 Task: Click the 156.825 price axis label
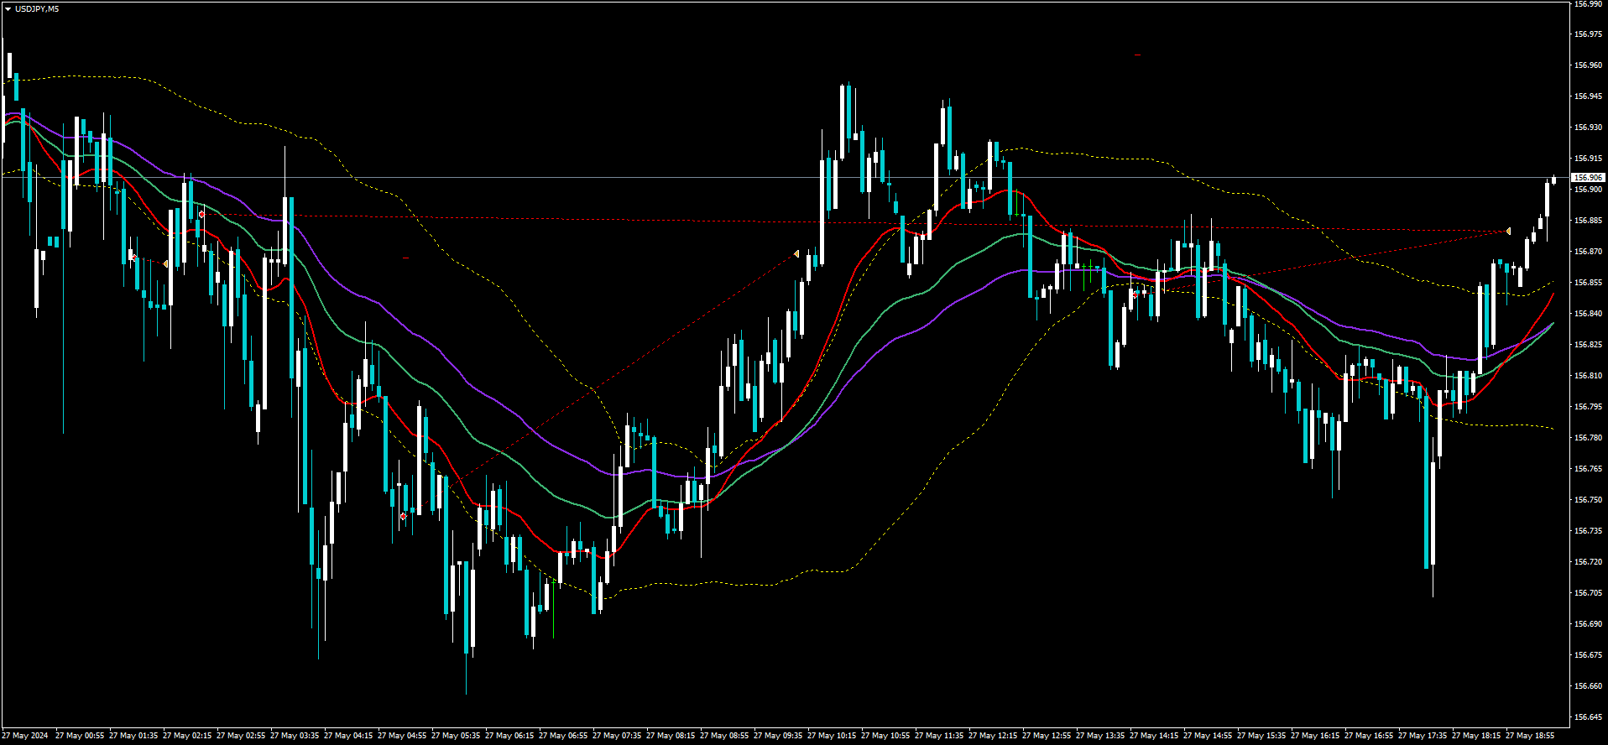point(1588,345)
